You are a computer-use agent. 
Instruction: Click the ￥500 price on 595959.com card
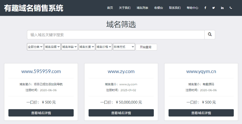point(49,102)
